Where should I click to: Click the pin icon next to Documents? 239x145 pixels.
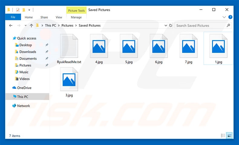click(x=47, y=58)
